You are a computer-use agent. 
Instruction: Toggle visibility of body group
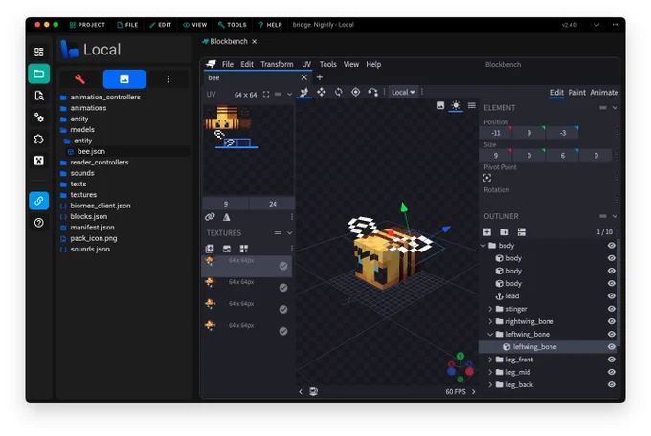tap(612, 246)
